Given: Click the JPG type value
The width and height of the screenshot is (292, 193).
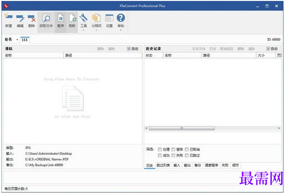Looking at the screenshot, I should [x=28, y=148].
